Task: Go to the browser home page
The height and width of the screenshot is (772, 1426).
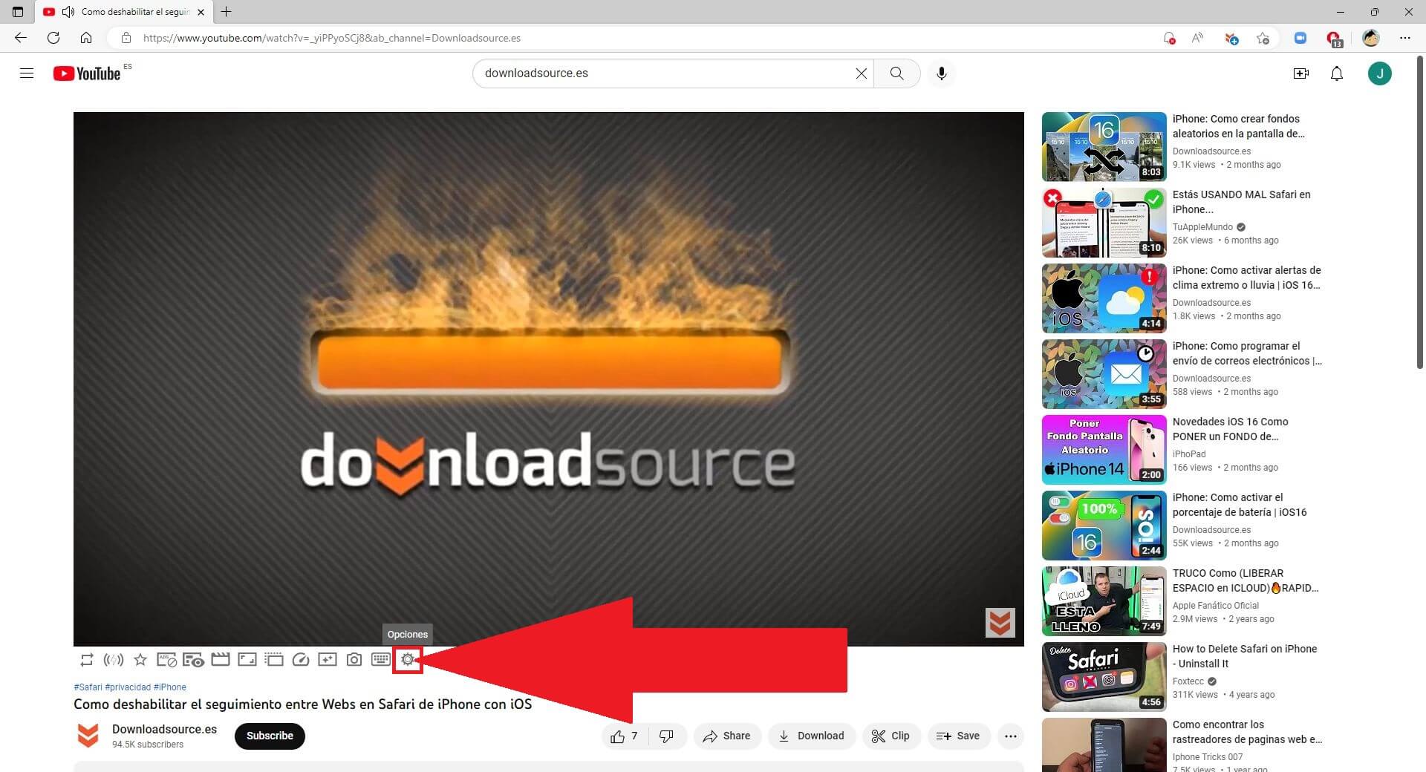Action: (86, 38)
